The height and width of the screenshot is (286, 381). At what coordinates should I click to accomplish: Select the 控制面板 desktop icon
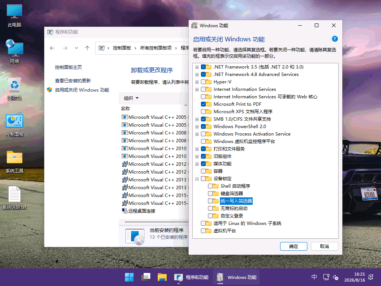pos(15,125)
